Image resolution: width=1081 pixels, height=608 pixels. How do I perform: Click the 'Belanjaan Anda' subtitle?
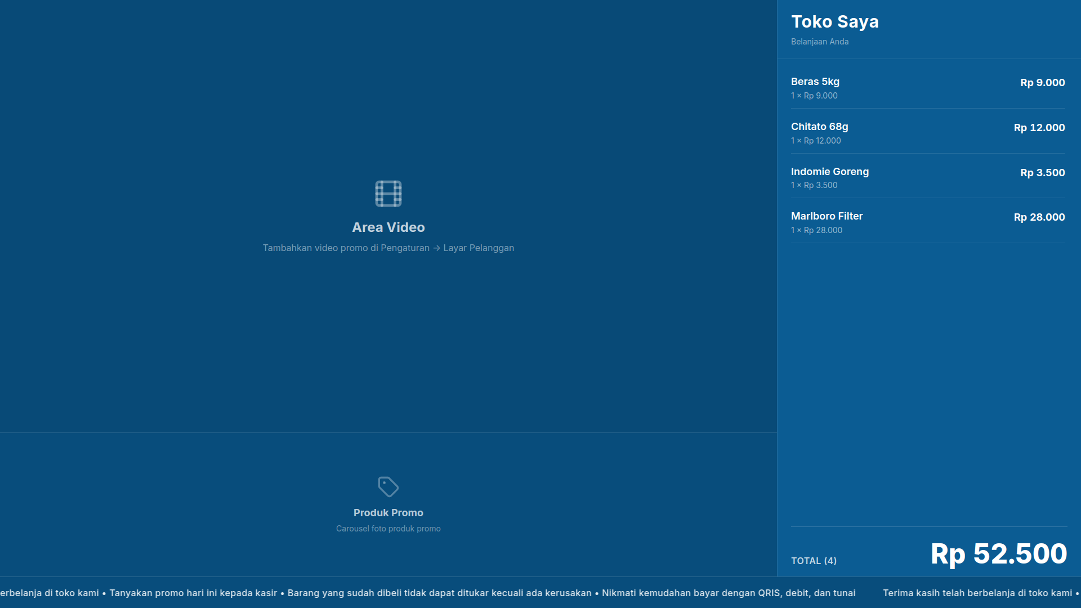pyautogui.click(x=820, y=42)
